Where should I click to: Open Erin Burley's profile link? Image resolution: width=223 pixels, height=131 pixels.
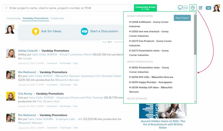(25, 94)
